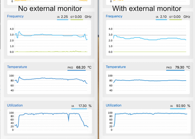Click the right Utilization section title

coord(114,105)
